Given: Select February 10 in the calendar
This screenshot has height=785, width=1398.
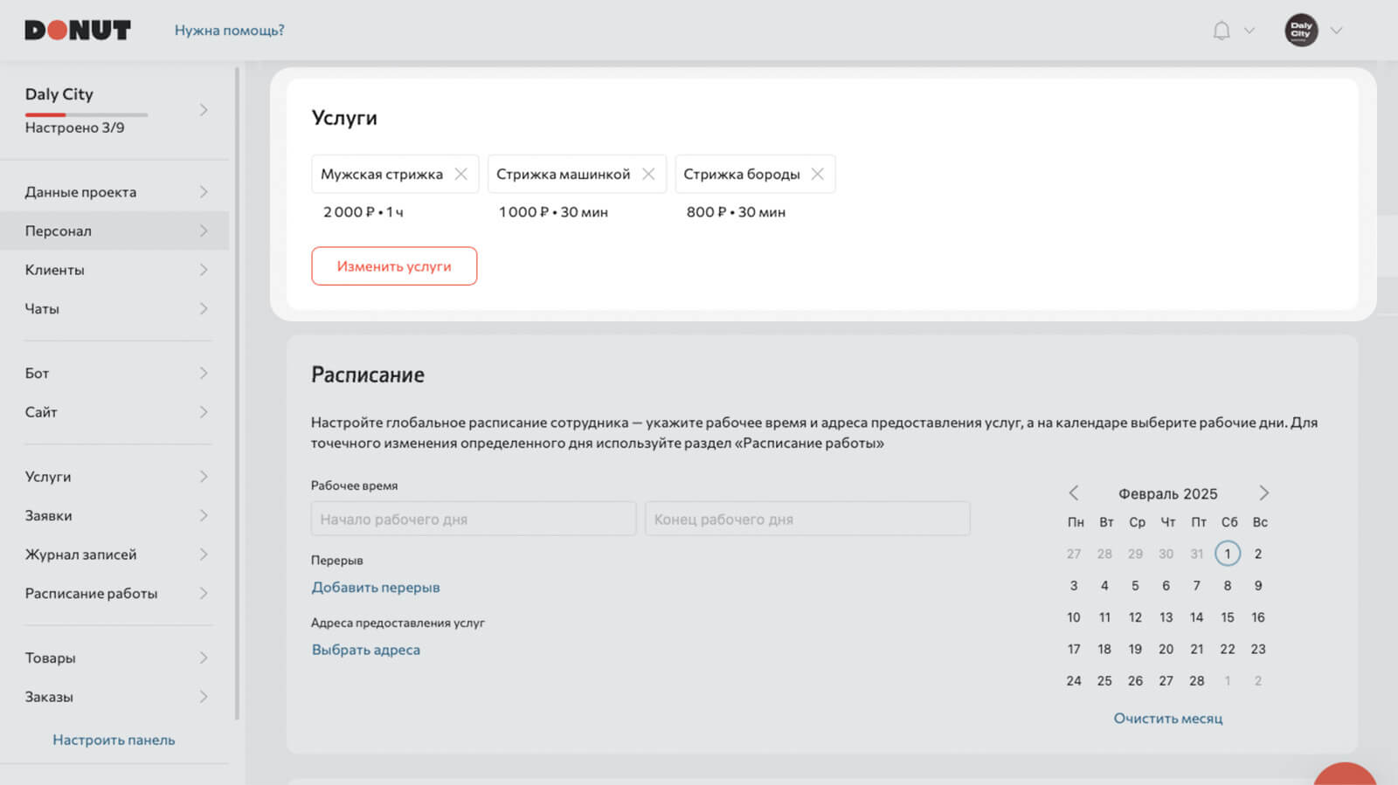Looking at the screenshot, I should 1074,617.
